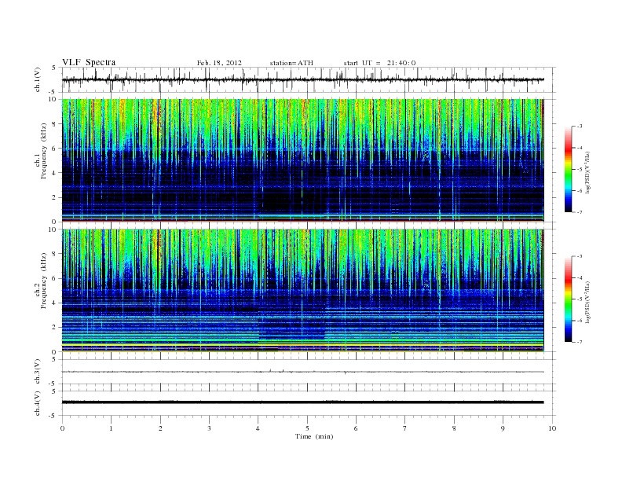Click the thick ch.4 waveform trace

302,402
